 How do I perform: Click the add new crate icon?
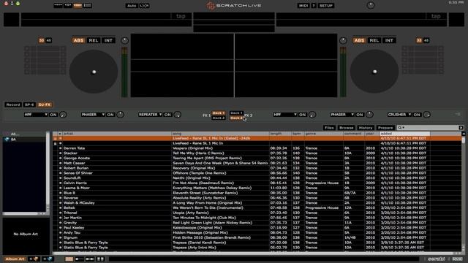pyautogui.click(x=34, y=259)
